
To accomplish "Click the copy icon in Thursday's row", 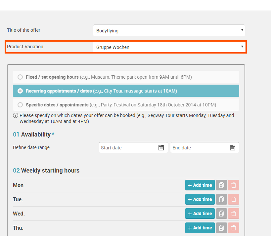I will tap(221, 227).
